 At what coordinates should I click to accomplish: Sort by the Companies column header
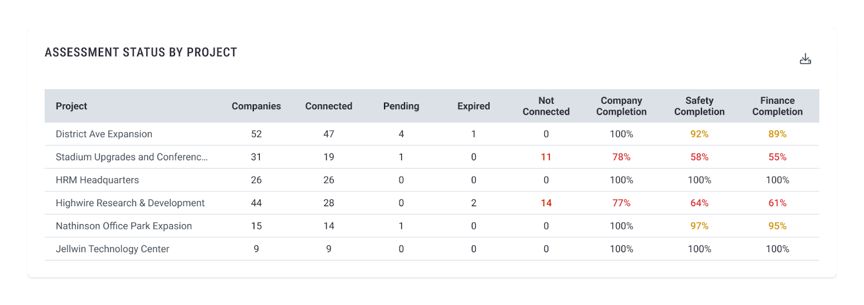coord(256,106)
